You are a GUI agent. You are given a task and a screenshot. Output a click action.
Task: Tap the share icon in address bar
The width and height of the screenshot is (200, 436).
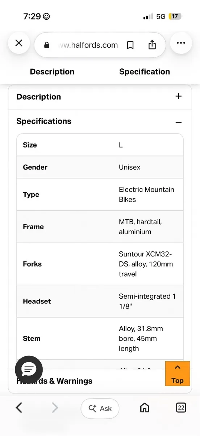pos(152,45)
